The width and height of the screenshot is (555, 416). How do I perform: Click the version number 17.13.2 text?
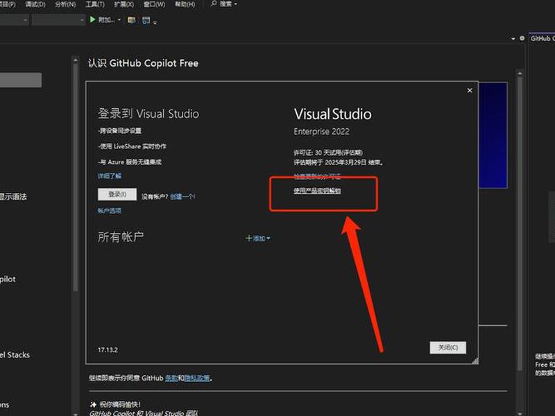[108, 350]
